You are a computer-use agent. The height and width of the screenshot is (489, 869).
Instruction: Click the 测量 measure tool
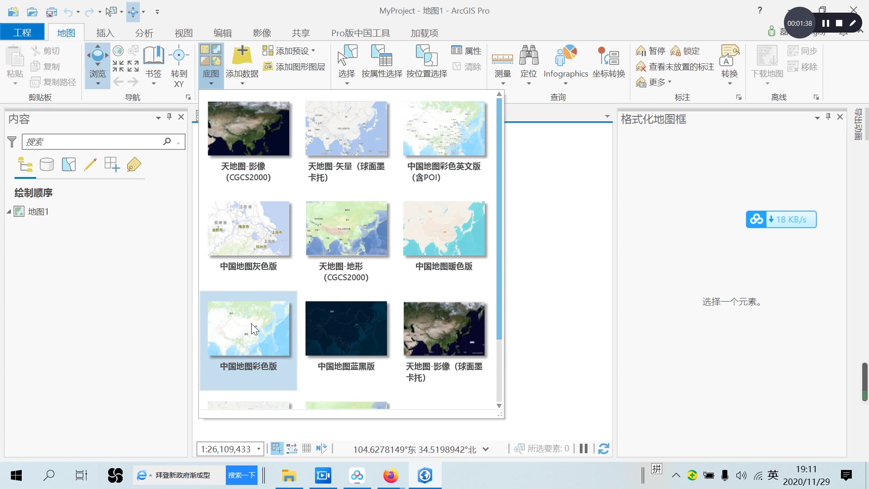(x=502, y=66)
